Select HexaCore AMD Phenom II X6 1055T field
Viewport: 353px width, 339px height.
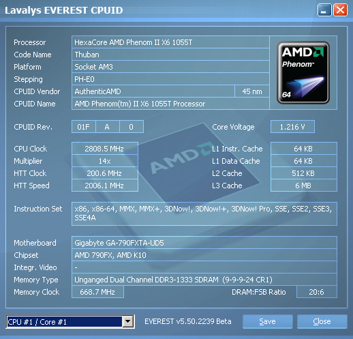pyautogui.click(x=170, y=42)
